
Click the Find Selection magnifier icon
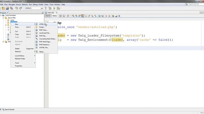[x=73, y=16]
